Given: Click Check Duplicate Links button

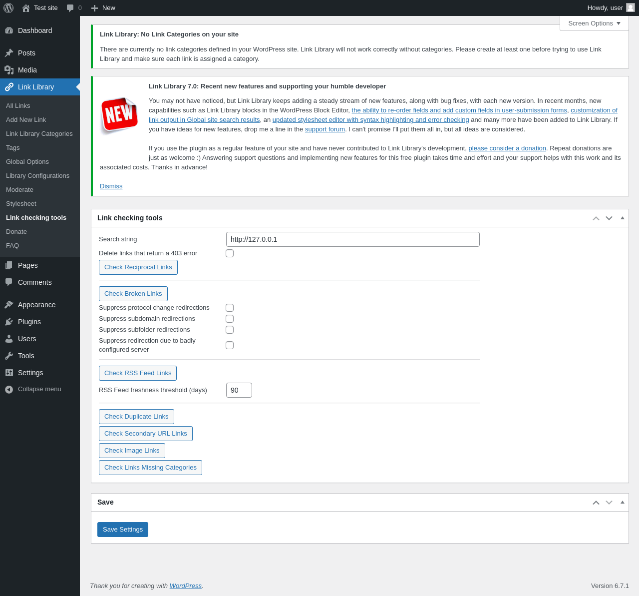Looking at the screenshot, I should click(x=136, y=417).
